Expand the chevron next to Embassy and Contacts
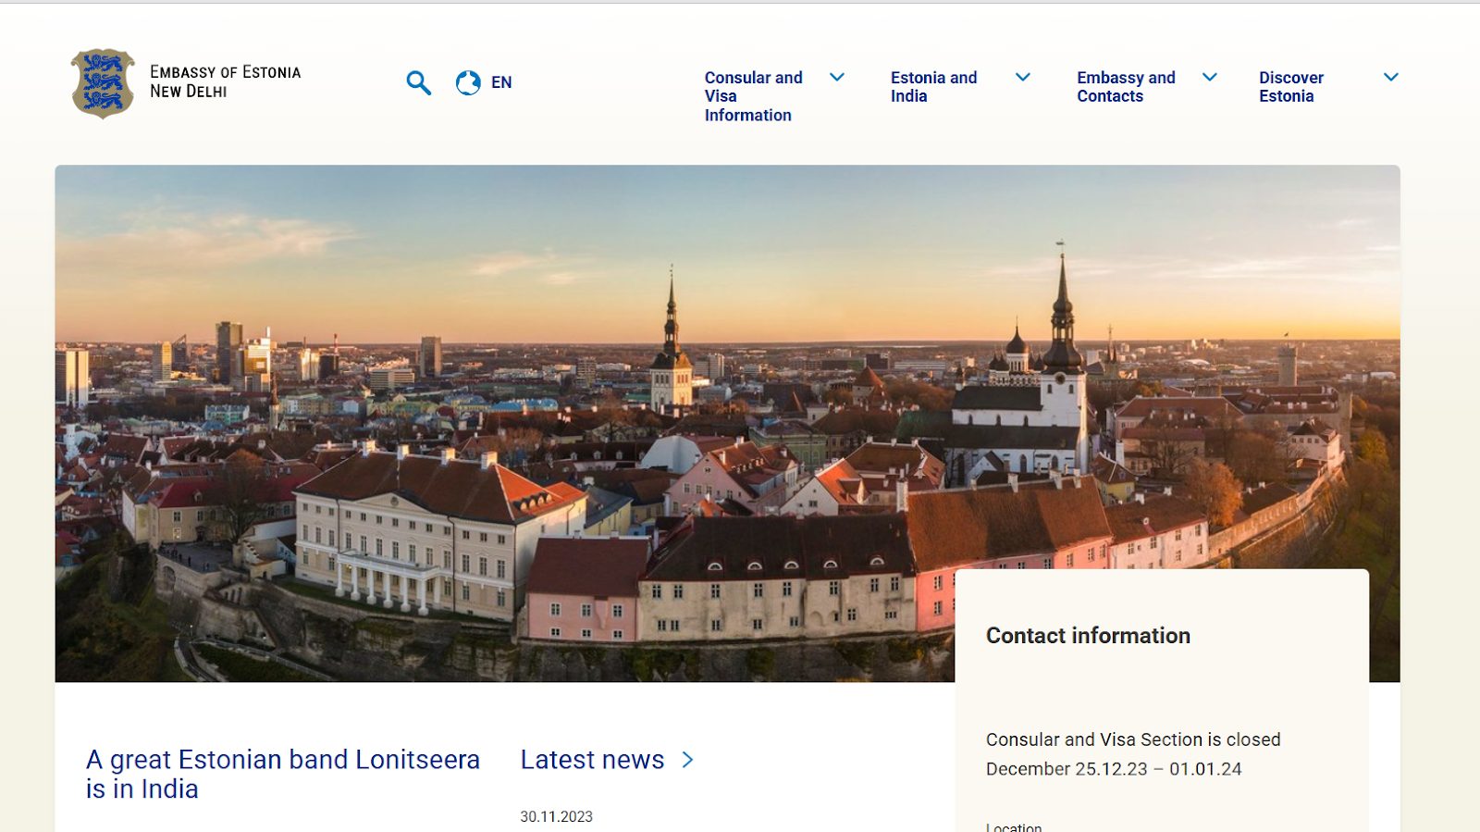The height and width of the screenshot is (832, 1480). [x=1210, y=77]
